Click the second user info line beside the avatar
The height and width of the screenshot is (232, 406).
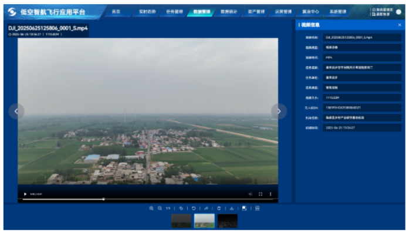381,14
